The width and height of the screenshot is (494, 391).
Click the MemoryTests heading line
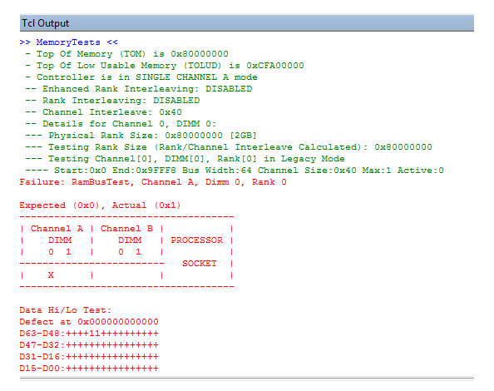tap(69, 42)
